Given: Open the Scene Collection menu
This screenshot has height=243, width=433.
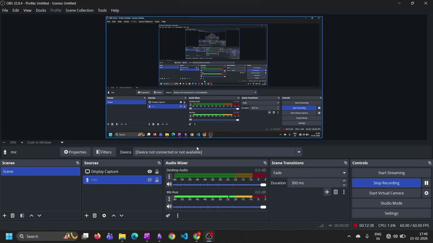Looking at the screenshot, I should pyautogui.click(x=79, y=10).
